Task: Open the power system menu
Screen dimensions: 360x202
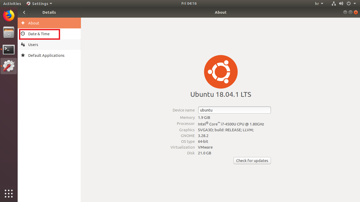Action: tap(351, 4)
